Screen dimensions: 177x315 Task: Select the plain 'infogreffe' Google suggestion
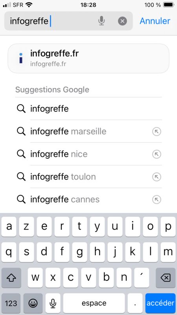click(x=88, y=109)
